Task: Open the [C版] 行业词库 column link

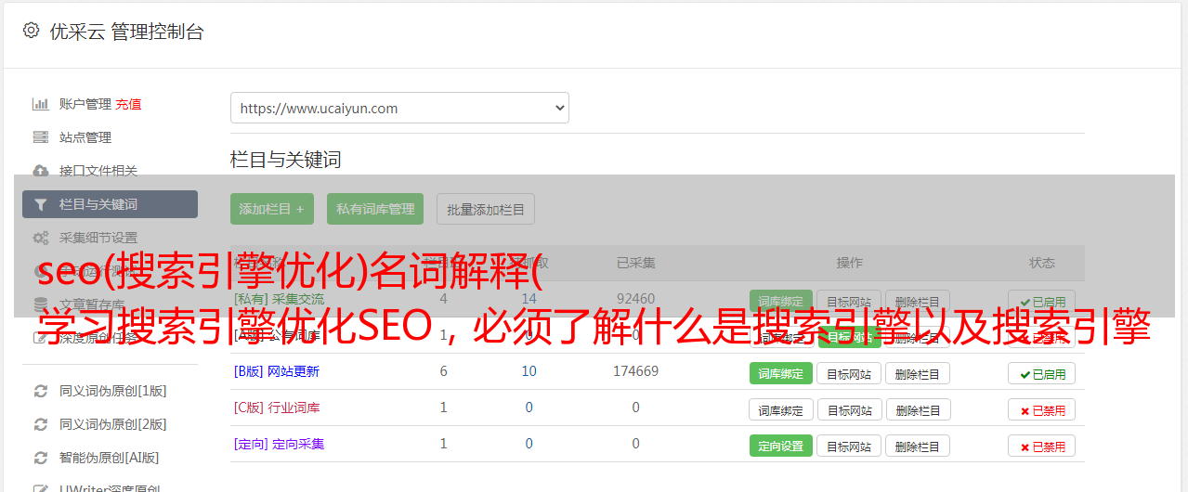Action: coord(277,408)
